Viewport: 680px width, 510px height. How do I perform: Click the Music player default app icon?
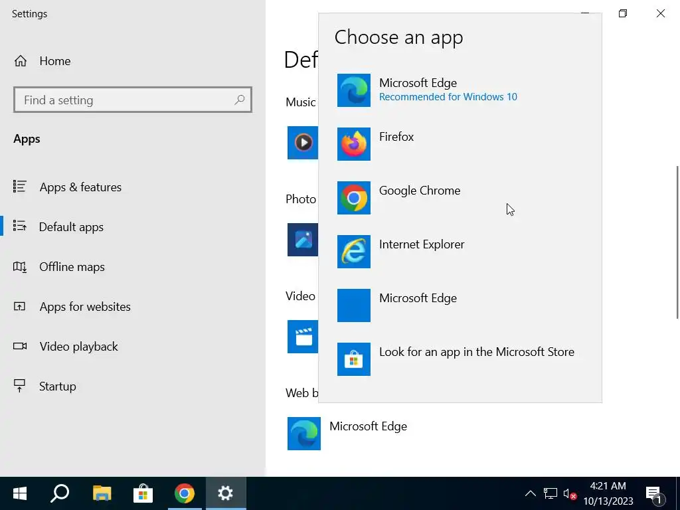303,143
